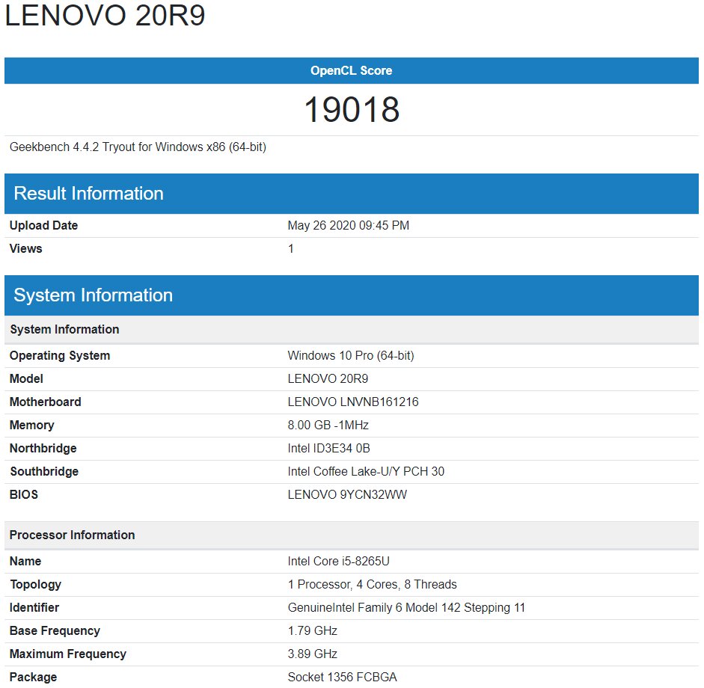Select the Geekbench 4.4.2 Tryout version text
704x688 pixels.
click(x=138, y=147)
